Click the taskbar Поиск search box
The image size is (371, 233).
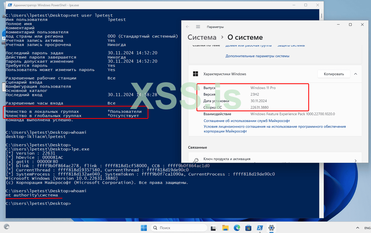[x=179, y=228]
